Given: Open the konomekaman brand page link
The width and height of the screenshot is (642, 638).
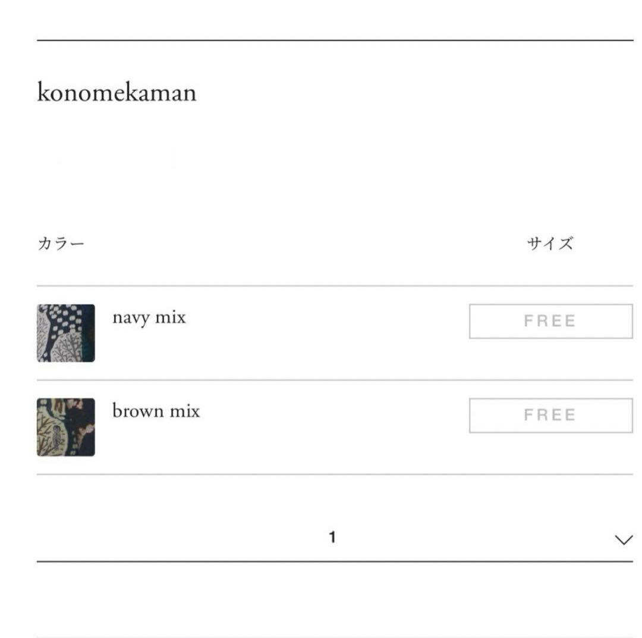Looking at the screenshot, I should click(117, 92).
